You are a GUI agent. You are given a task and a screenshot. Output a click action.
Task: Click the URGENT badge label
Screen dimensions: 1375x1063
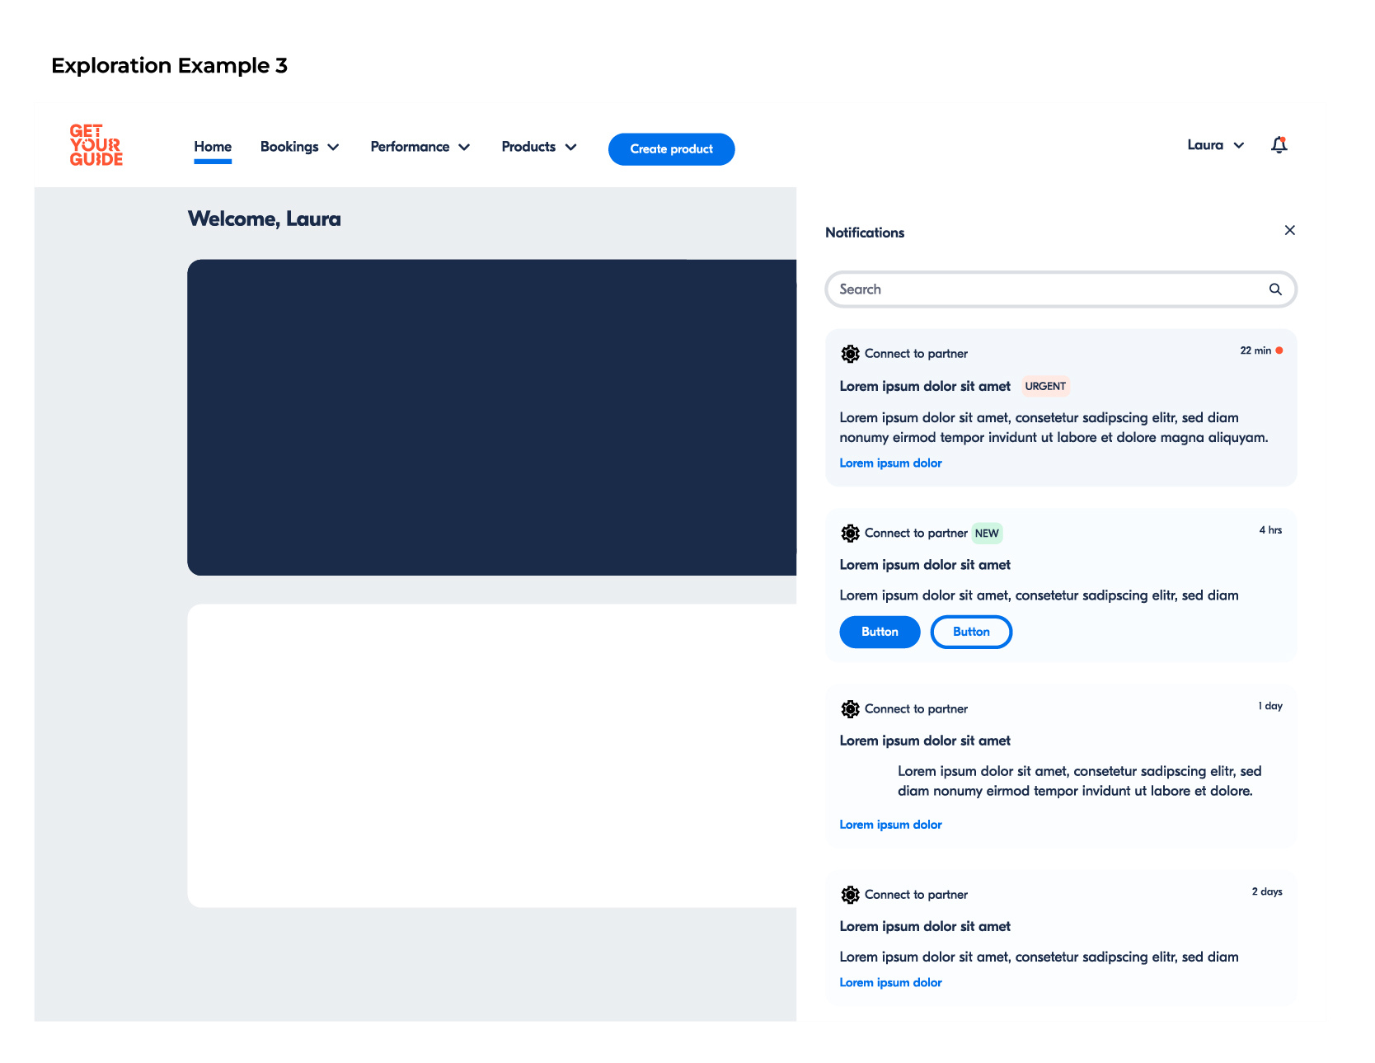(1045, 386)
